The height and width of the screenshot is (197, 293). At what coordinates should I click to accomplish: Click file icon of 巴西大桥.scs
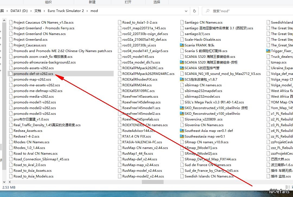click(x=268, y=159)
